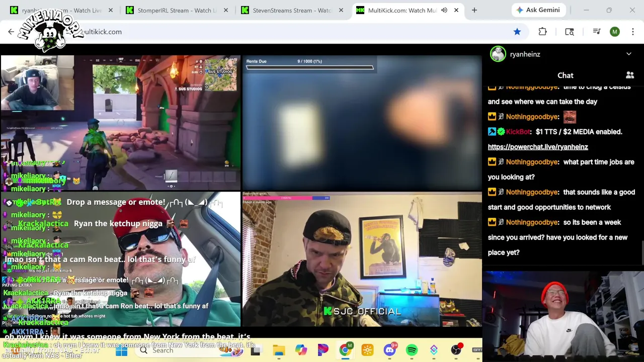Open a new tab with plus button
644x362 pixels.
(x=474, y=10)
